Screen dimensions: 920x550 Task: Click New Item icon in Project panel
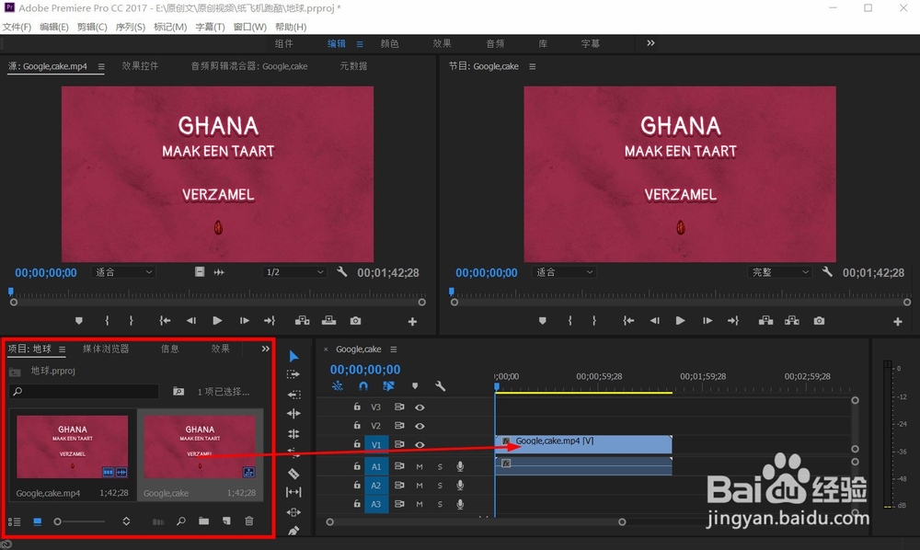(226, 521)
